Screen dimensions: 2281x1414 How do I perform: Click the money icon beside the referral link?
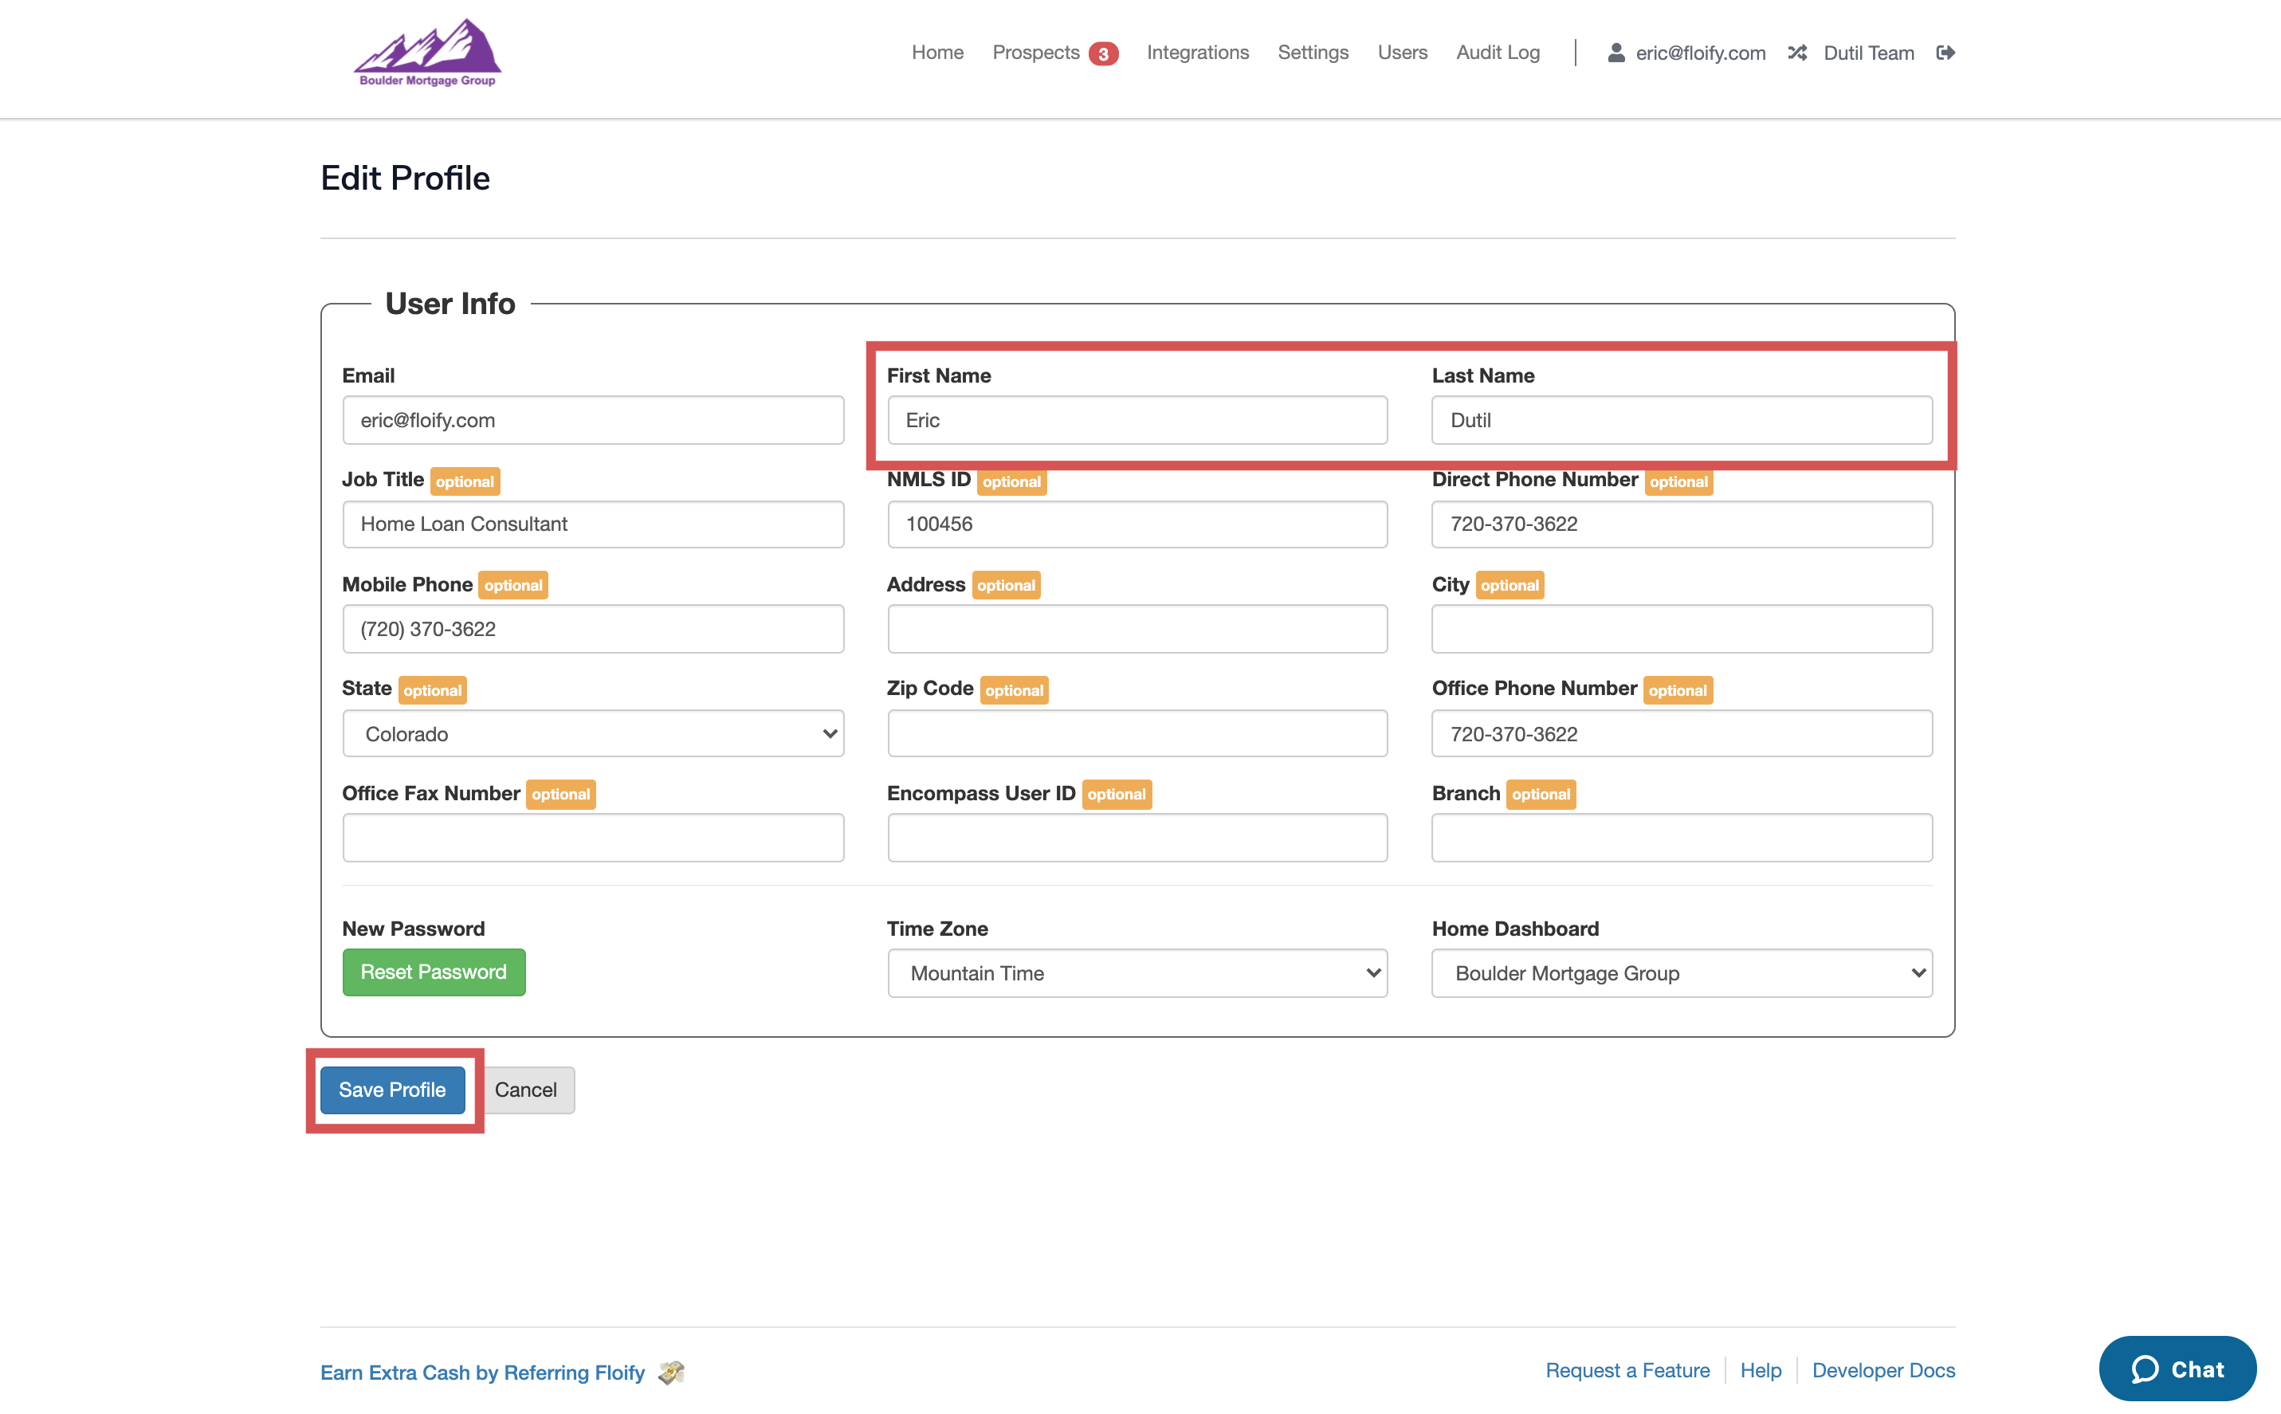pyautogui.click(x=671, y=1372)
